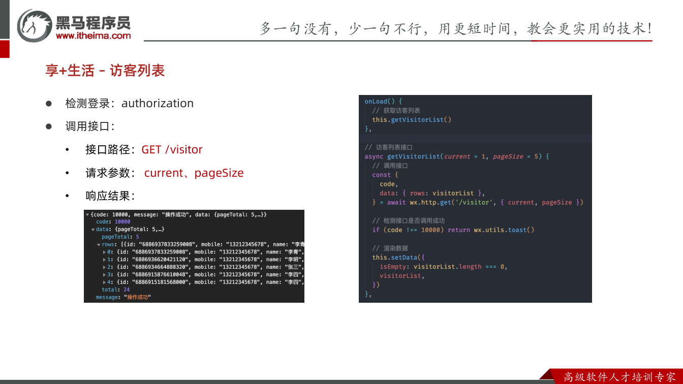The height and width of the screenshot is (384, 683).
Task: Click the itheima horse logo icon
Action: pos(35,25)
